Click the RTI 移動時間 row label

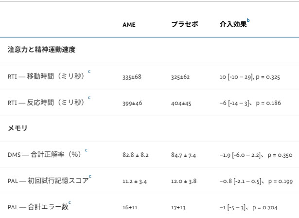(46, 76)
